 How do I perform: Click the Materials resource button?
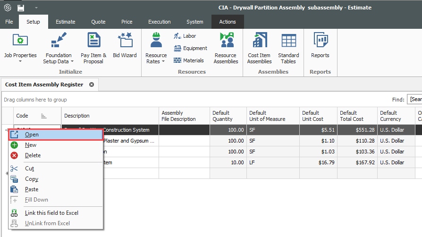click(x=188, y=60)
